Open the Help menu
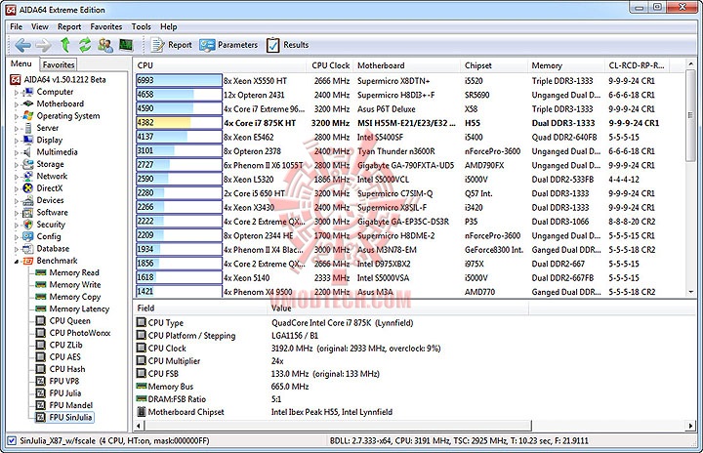Image resolution: width=703 pixels, height=453 pixels. tap(169, 26)
